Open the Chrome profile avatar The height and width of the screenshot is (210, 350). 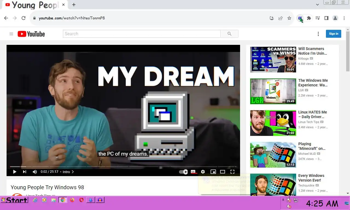[x=335, y=18]
